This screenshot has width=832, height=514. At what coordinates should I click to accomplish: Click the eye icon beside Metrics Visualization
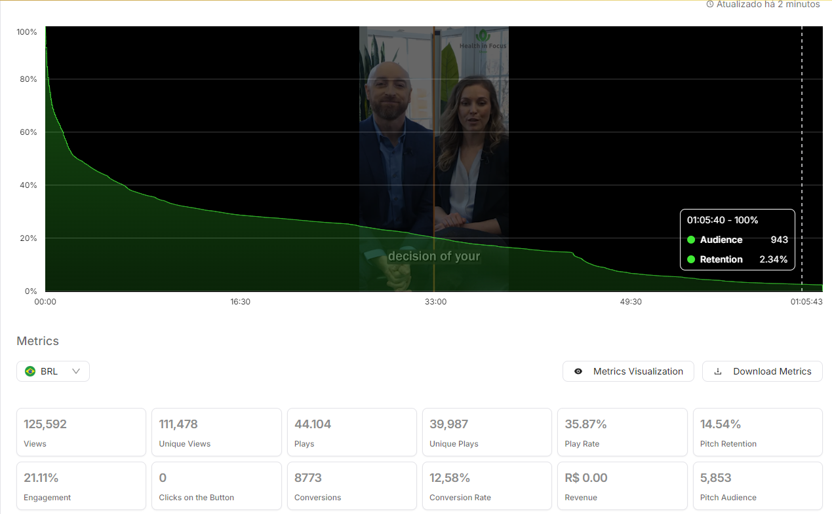coord(578,371)
